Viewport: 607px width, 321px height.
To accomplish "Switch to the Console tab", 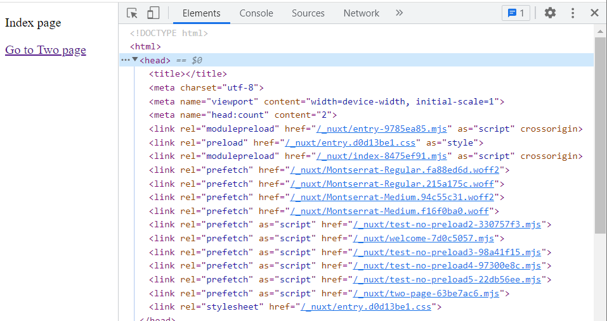I will coord(256,13).
